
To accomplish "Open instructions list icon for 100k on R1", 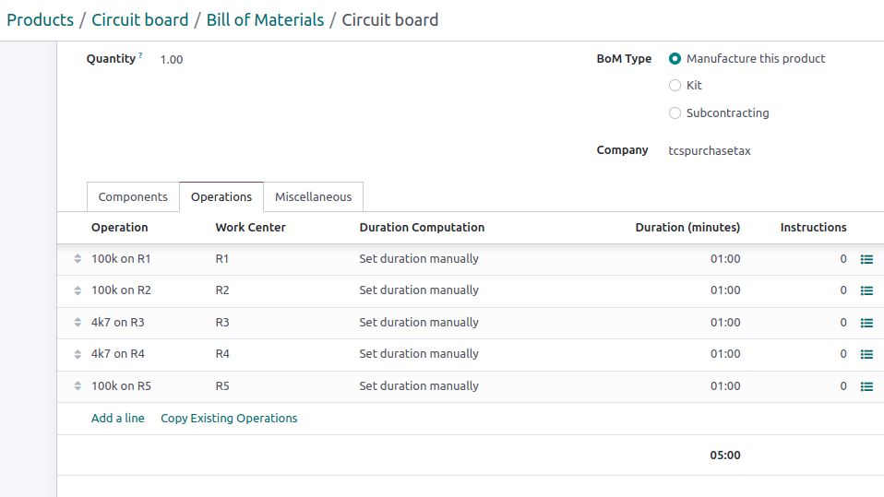I will [x=866, y=259].
